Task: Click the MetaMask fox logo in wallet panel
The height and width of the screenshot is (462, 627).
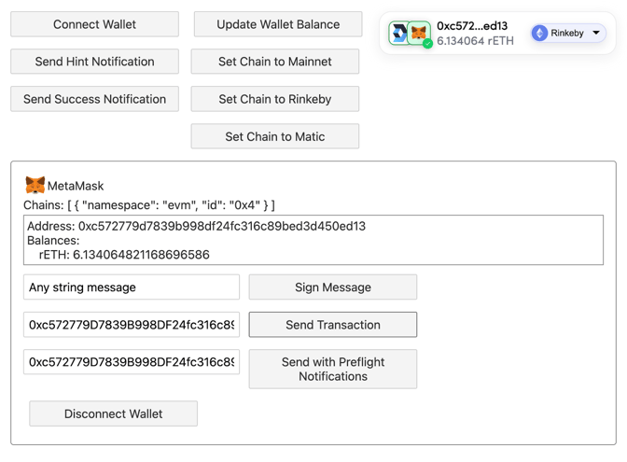Action: [x=35, y=185]
